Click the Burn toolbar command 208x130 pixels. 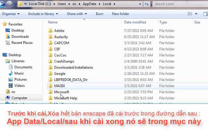coord(99,14)
